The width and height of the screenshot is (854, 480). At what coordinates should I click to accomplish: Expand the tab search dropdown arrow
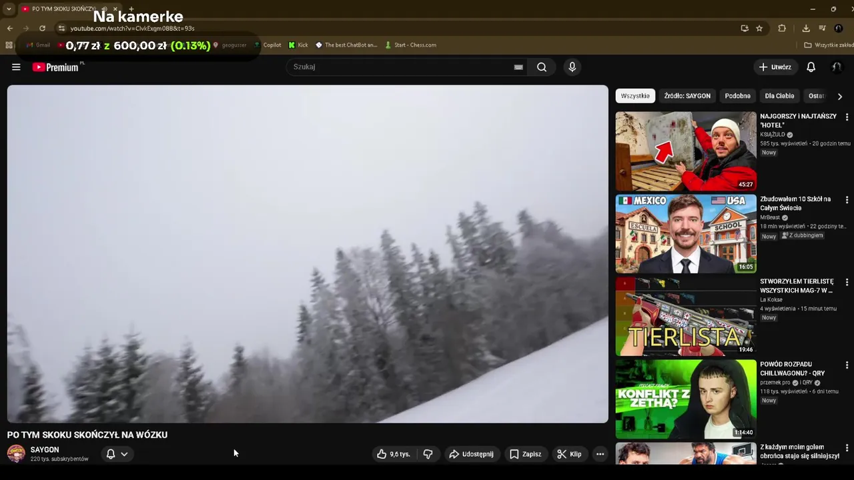click(9, 9)
